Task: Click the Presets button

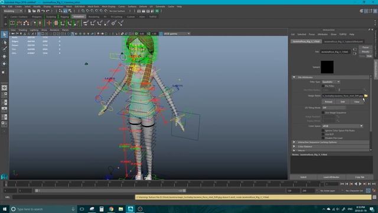Action: tap(366, 51)
